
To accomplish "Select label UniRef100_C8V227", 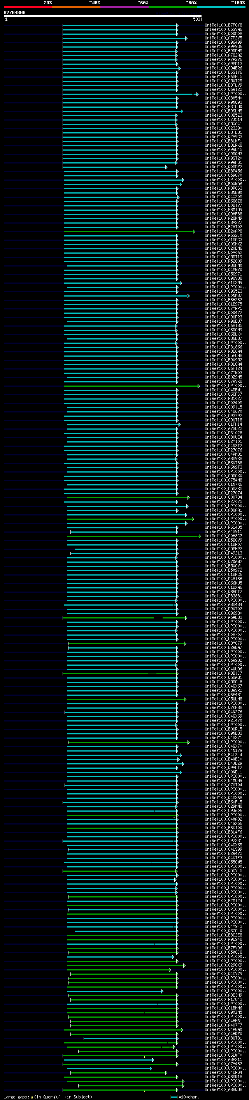I will pyautogui.click(x=223, y=222).
